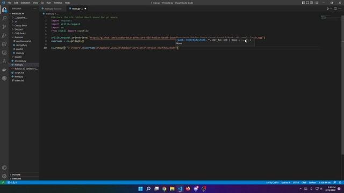Click the editor minimap
The height and width of the screenshot is (193, 344).
(x=331, y=18)
